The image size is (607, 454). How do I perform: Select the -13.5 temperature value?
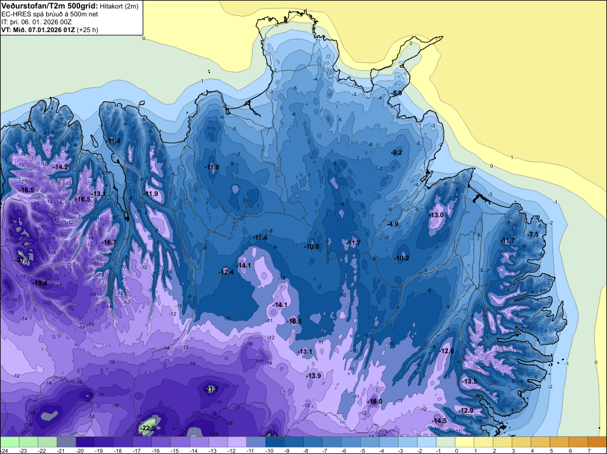click(x=470, y=381)
